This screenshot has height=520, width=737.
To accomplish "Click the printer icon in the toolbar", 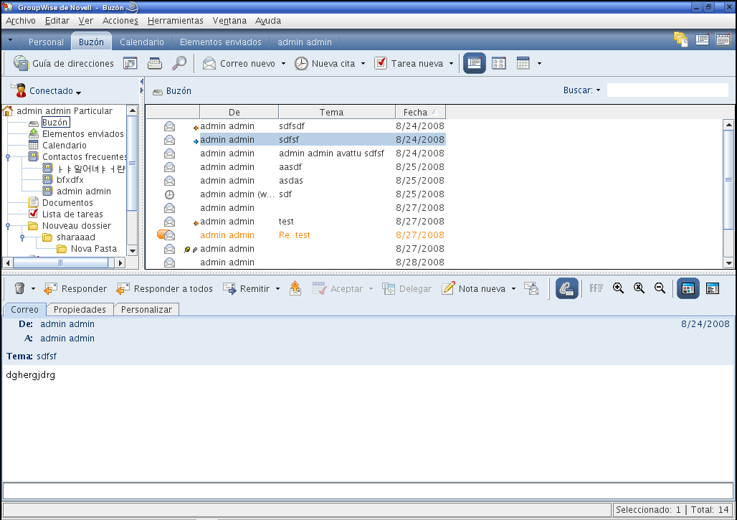I will click(x=155, y=63).
